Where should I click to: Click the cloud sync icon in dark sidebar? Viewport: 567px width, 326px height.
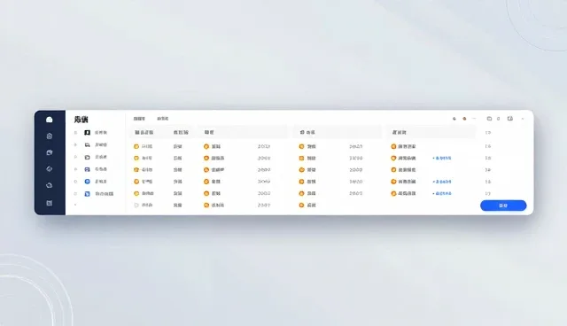pos(50,185)
